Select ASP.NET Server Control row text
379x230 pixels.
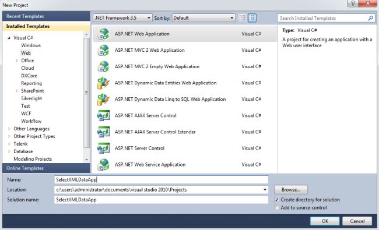(139, 148)
